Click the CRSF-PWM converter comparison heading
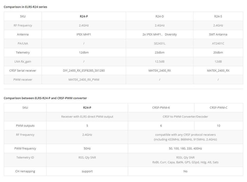Image resolution: width=247 pixels, height=182 pixels. pyautogui.click(x=45, y=98)
